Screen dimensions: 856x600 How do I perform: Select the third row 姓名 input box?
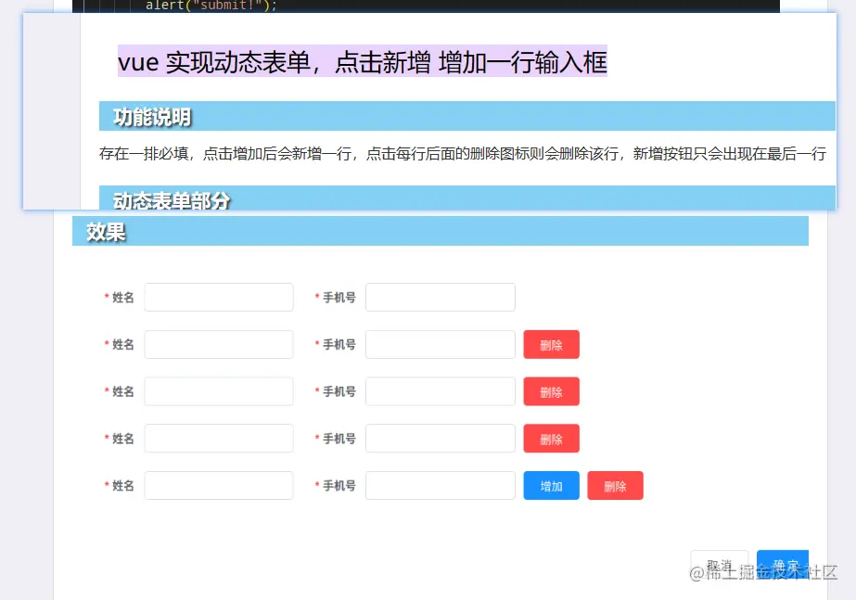pos(219,391)
